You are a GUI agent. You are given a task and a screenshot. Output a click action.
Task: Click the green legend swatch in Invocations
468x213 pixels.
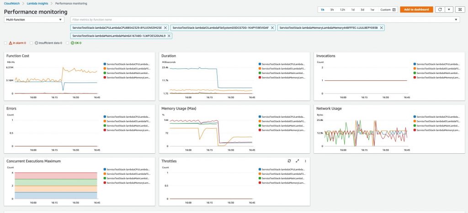pyautogui.click(x=415, y=73)
